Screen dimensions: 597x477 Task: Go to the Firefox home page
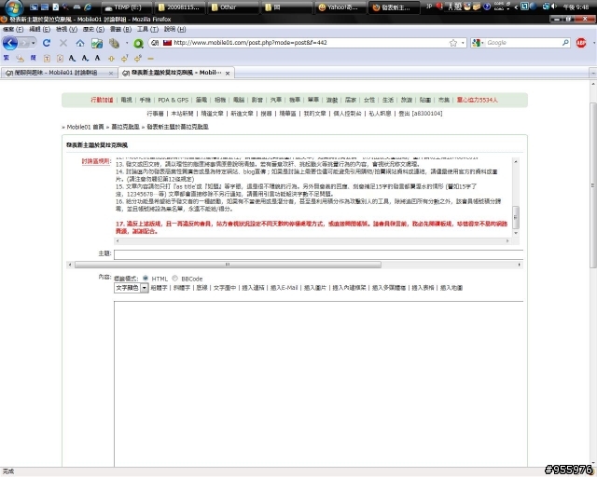point(80,43)
